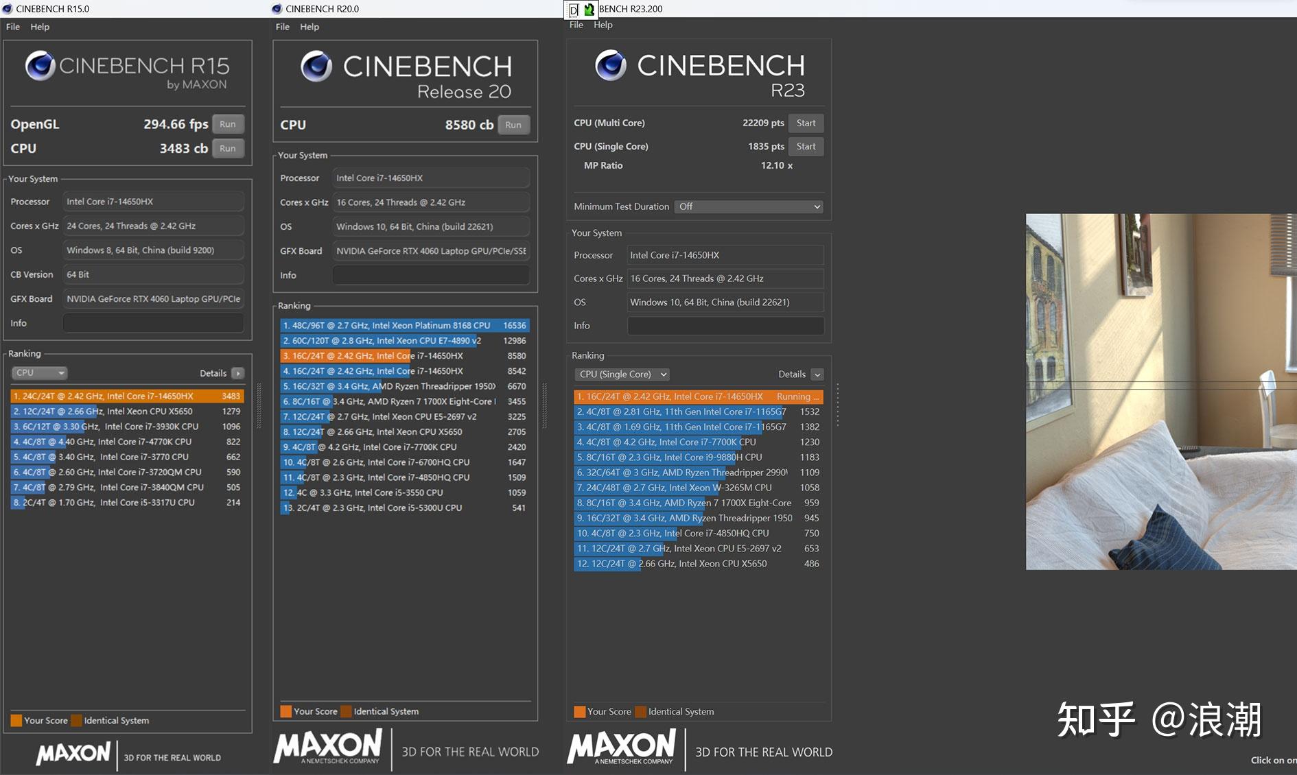
Task: Click the Cinebench R23 sphere logo
Action: 610,65
